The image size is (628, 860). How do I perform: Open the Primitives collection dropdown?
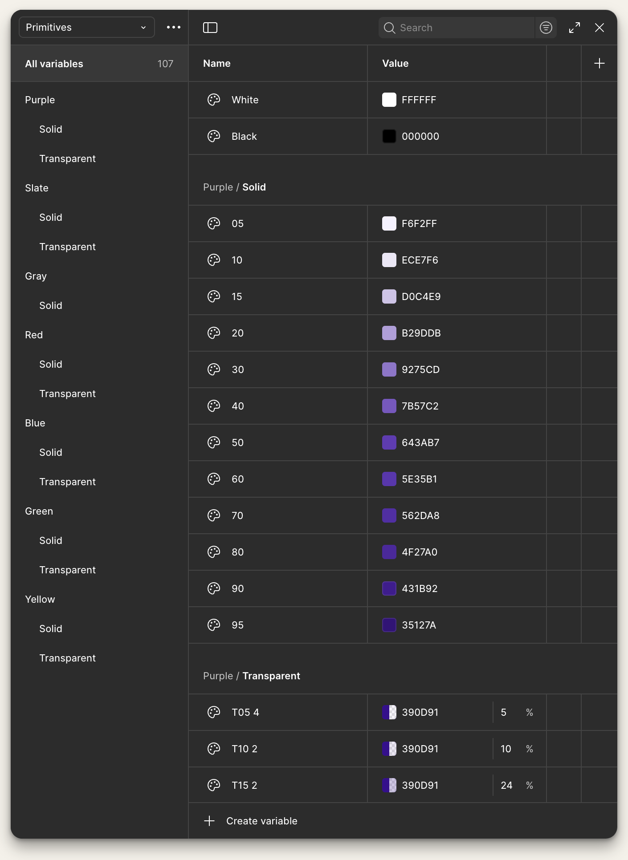pyautogui.click(x=86, y=27)
